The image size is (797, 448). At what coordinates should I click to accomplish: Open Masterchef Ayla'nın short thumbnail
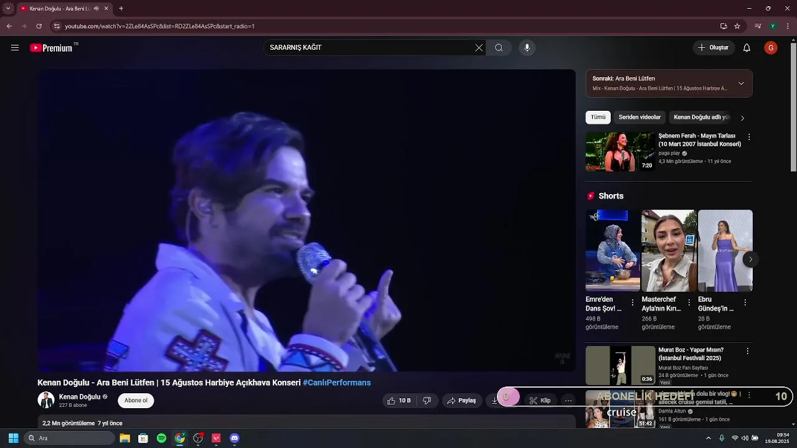coord(669,250)
